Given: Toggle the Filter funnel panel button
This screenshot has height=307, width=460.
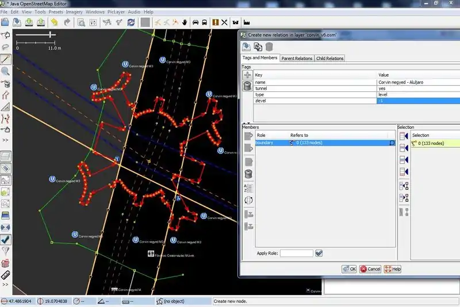Looking at the screenshot, I should [x=5, y=251].
